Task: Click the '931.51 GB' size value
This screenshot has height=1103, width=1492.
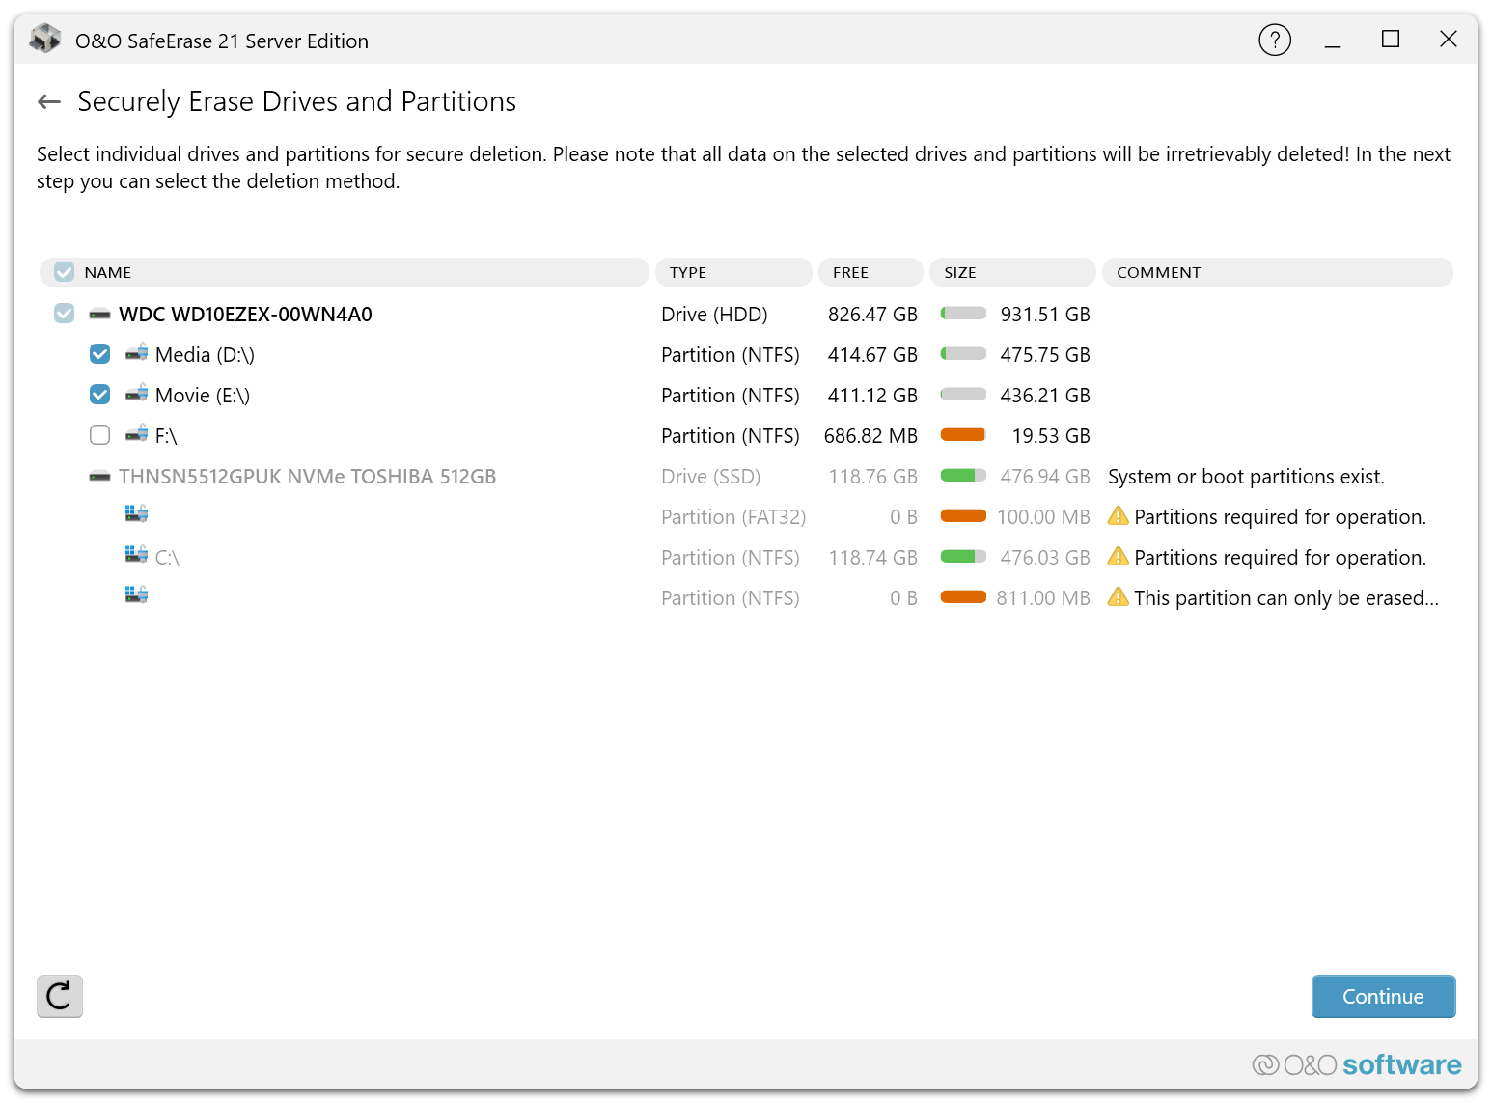Action: click(1045, 315)
